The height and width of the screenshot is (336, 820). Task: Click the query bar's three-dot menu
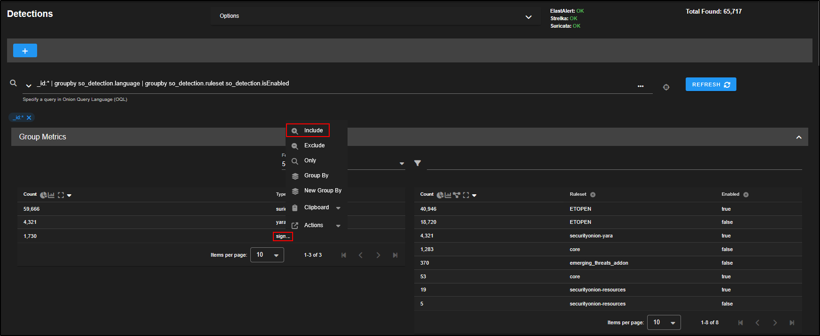click(641, 86)
